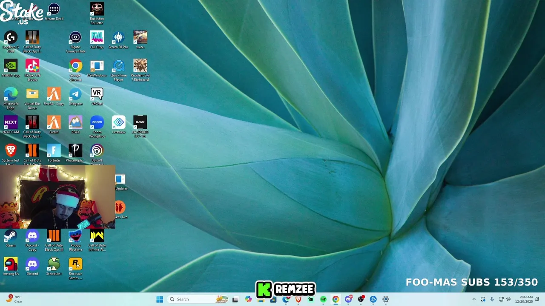Launch EA SPORTS FC 26 icon
The height and width of the screenshot is (306, 545).
140,127
